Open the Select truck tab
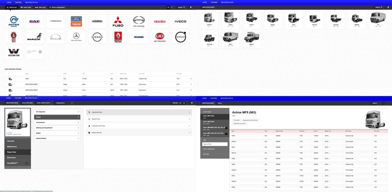Viewport: 392px width, 192px height. [x=11, y=7]
